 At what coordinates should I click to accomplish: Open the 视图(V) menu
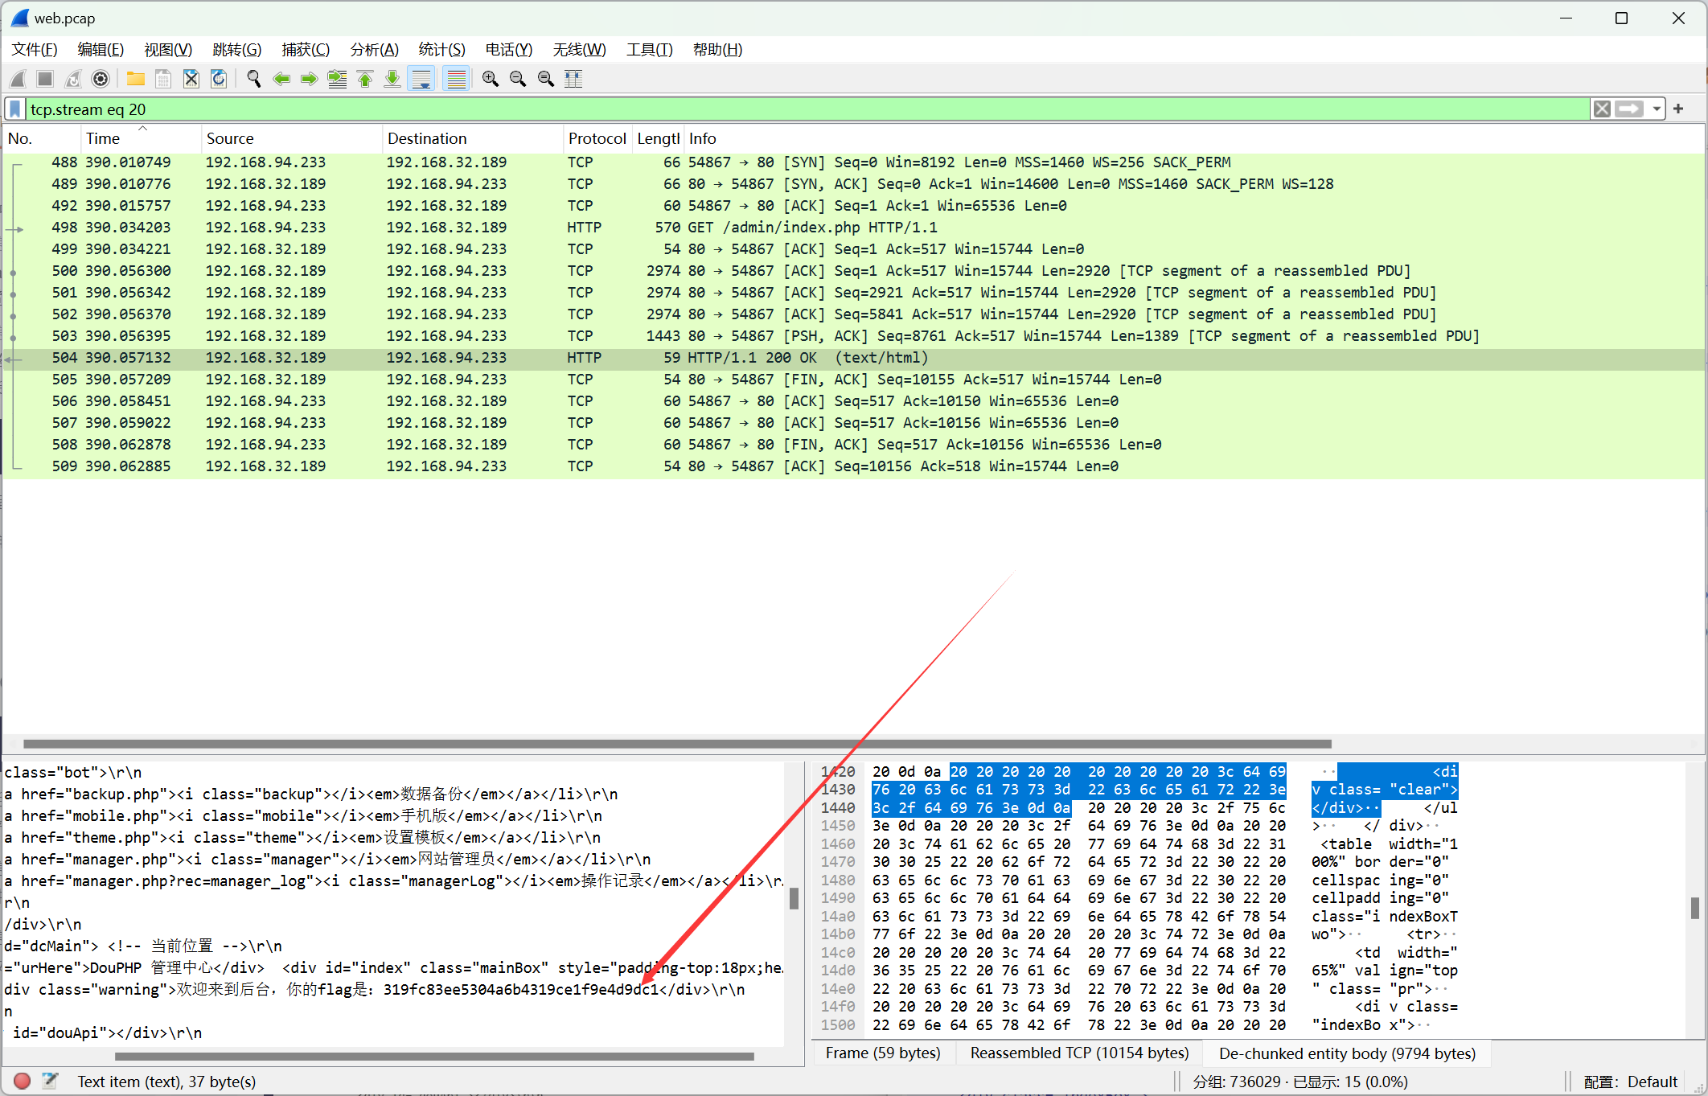168,50
